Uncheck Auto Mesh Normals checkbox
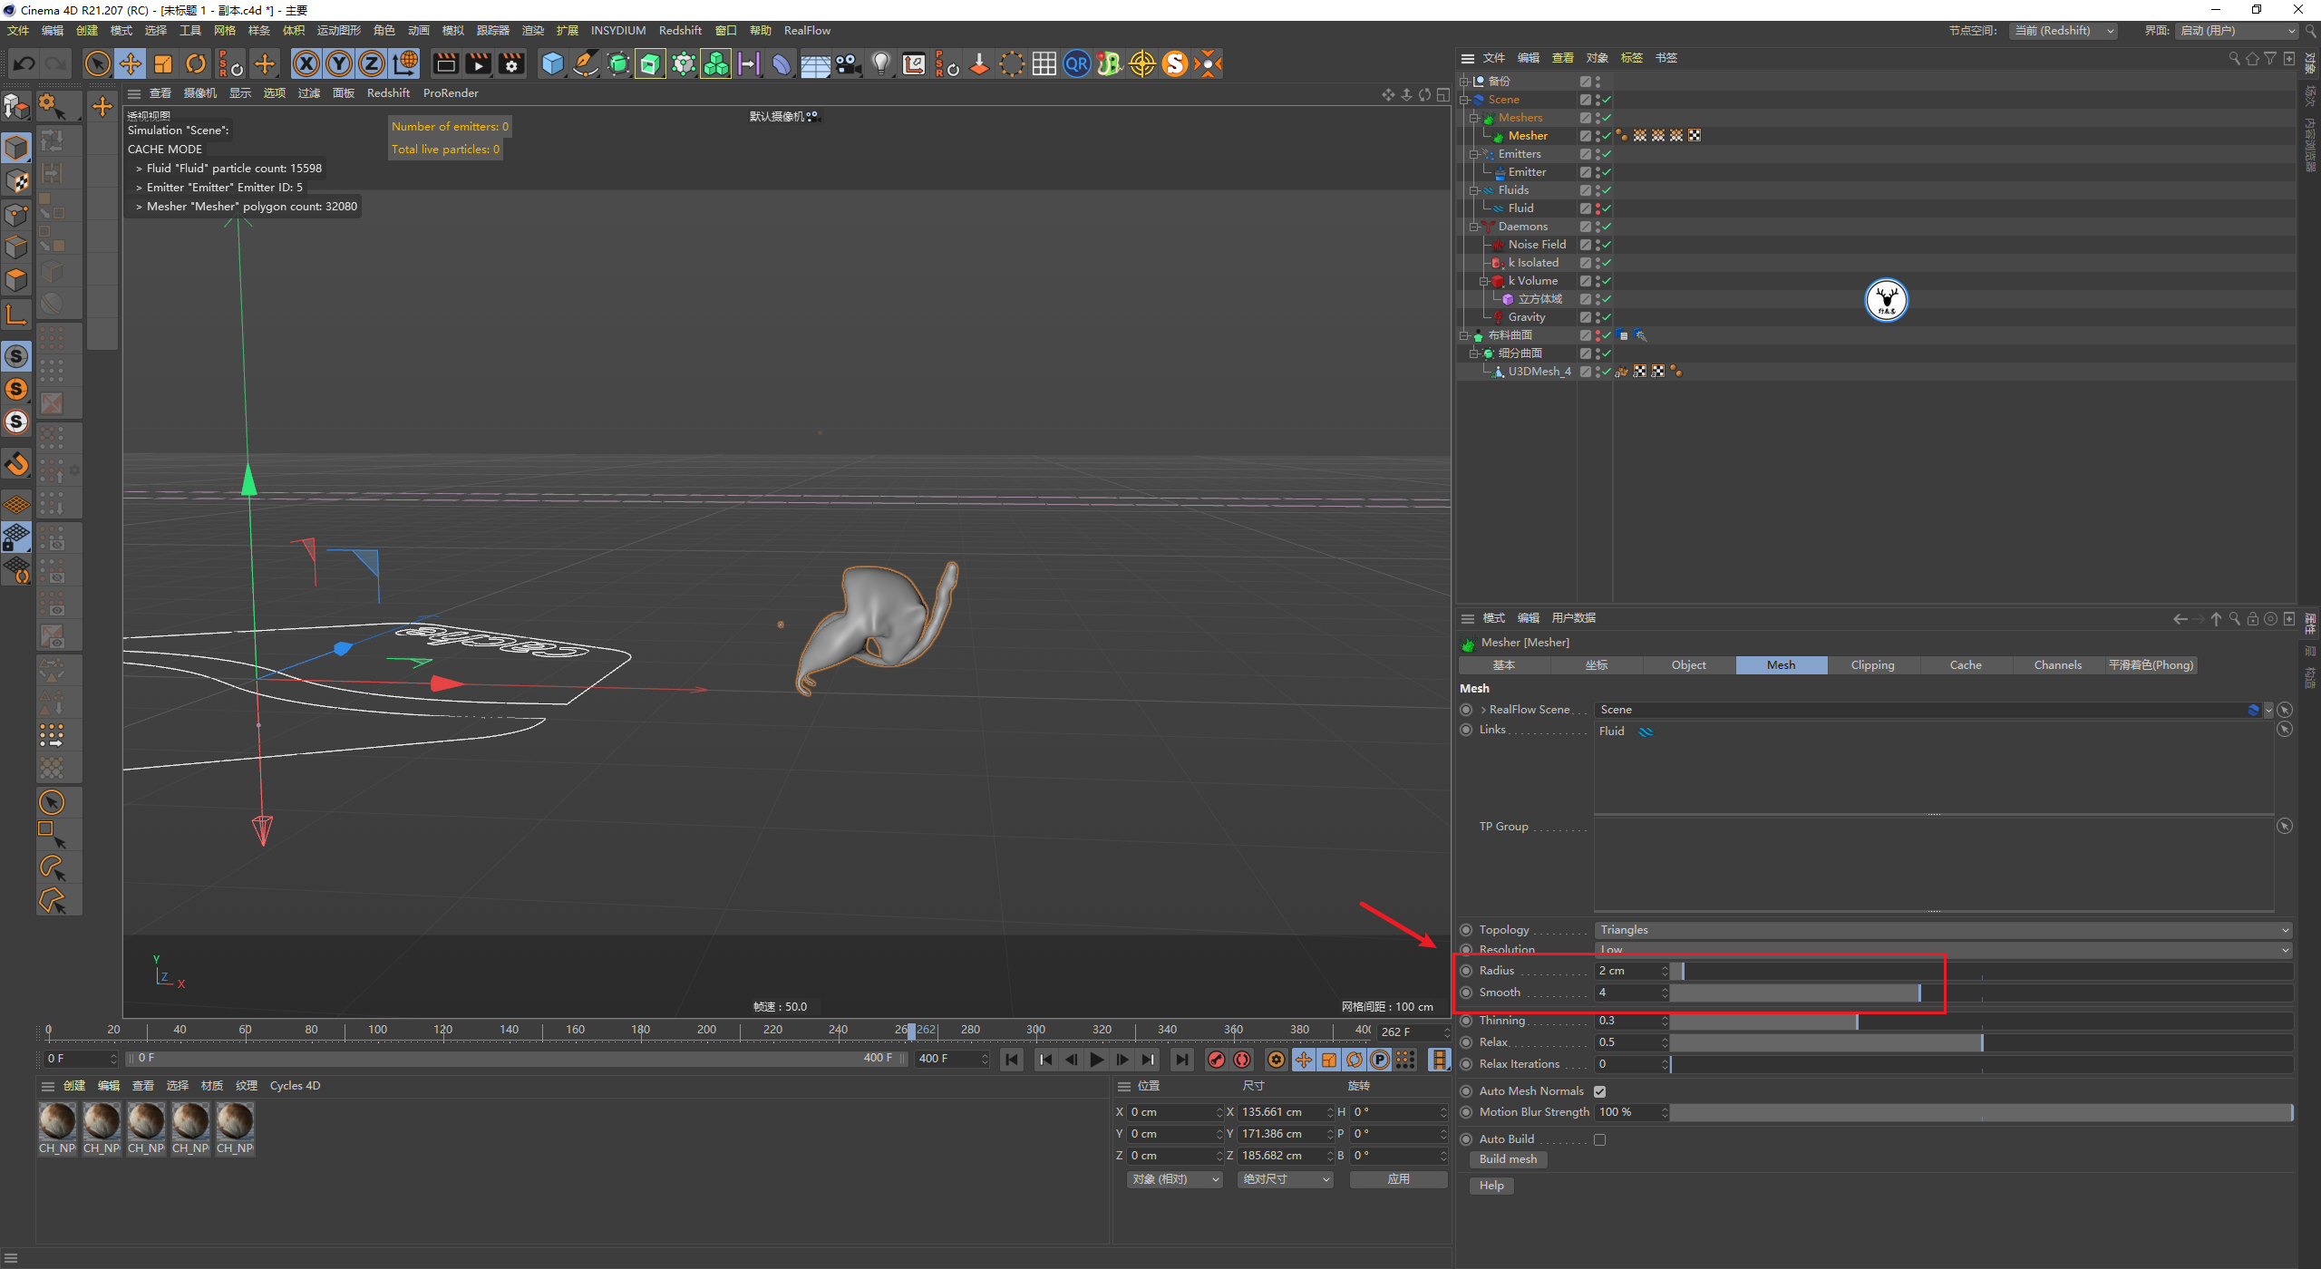The height and width of the screenshot is (1269, 2321). pyautogui.click(x=1600, y=1091)
